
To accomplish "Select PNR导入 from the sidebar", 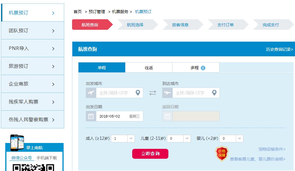I will point(32,48).
